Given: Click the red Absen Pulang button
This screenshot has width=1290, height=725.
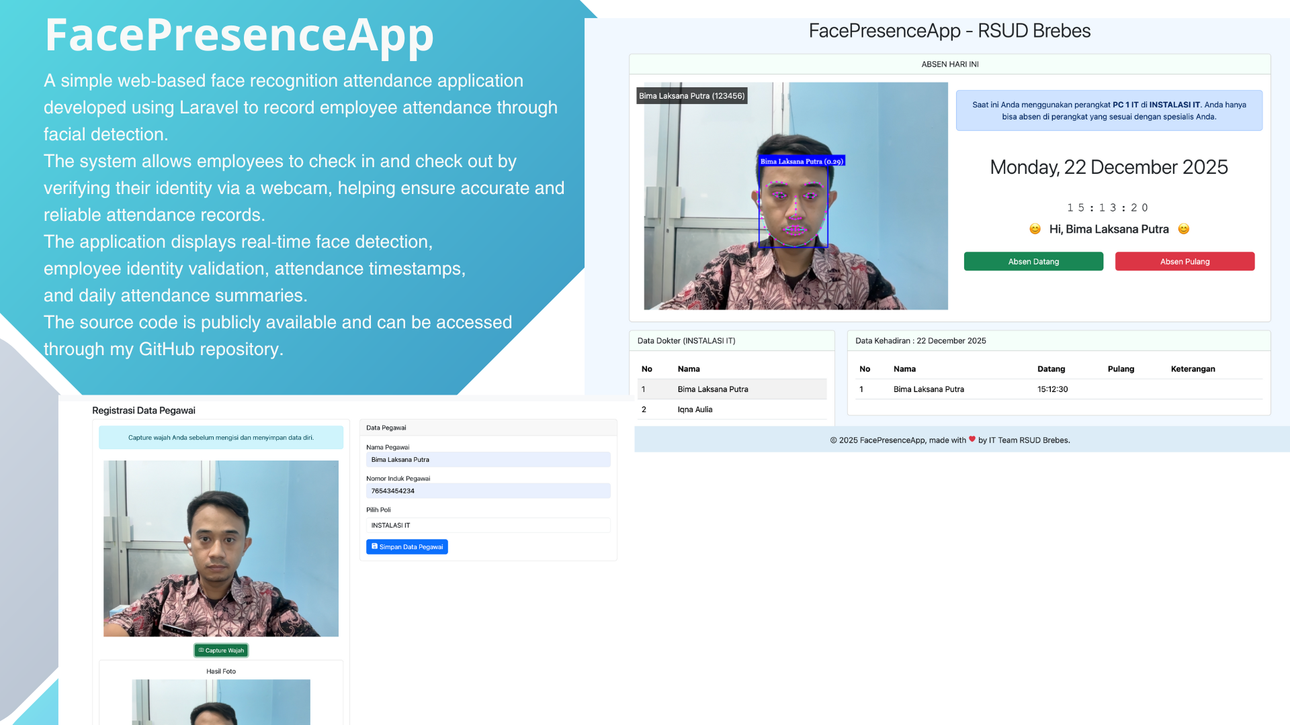Looking at the screenshot, I should point(1185,262).
